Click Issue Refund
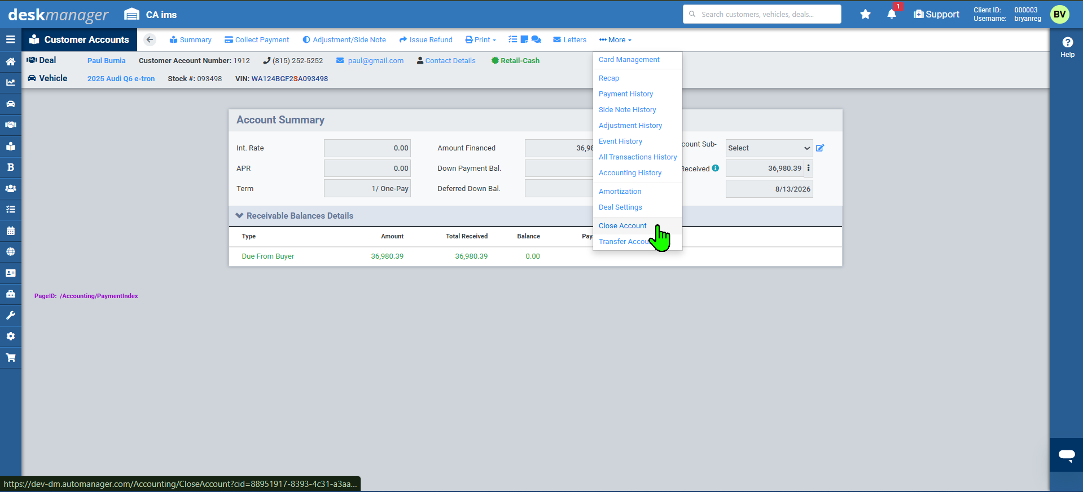The height and width of the screenshot is (492, 1083). pos(426,39)
